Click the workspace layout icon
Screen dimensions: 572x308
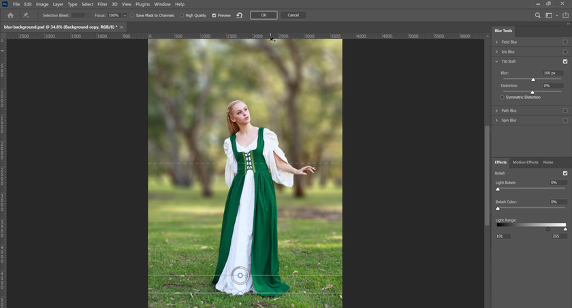click(x=549, y=15)
